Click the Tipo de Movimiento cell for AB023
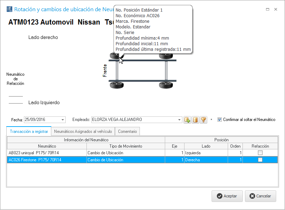The width and height of the screenshot is (285, 210). (x=125, y=153)
